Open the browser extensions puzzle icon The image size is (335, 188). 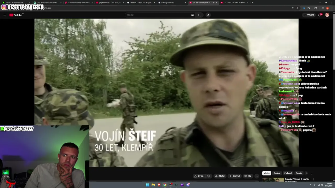click(309, 8)
